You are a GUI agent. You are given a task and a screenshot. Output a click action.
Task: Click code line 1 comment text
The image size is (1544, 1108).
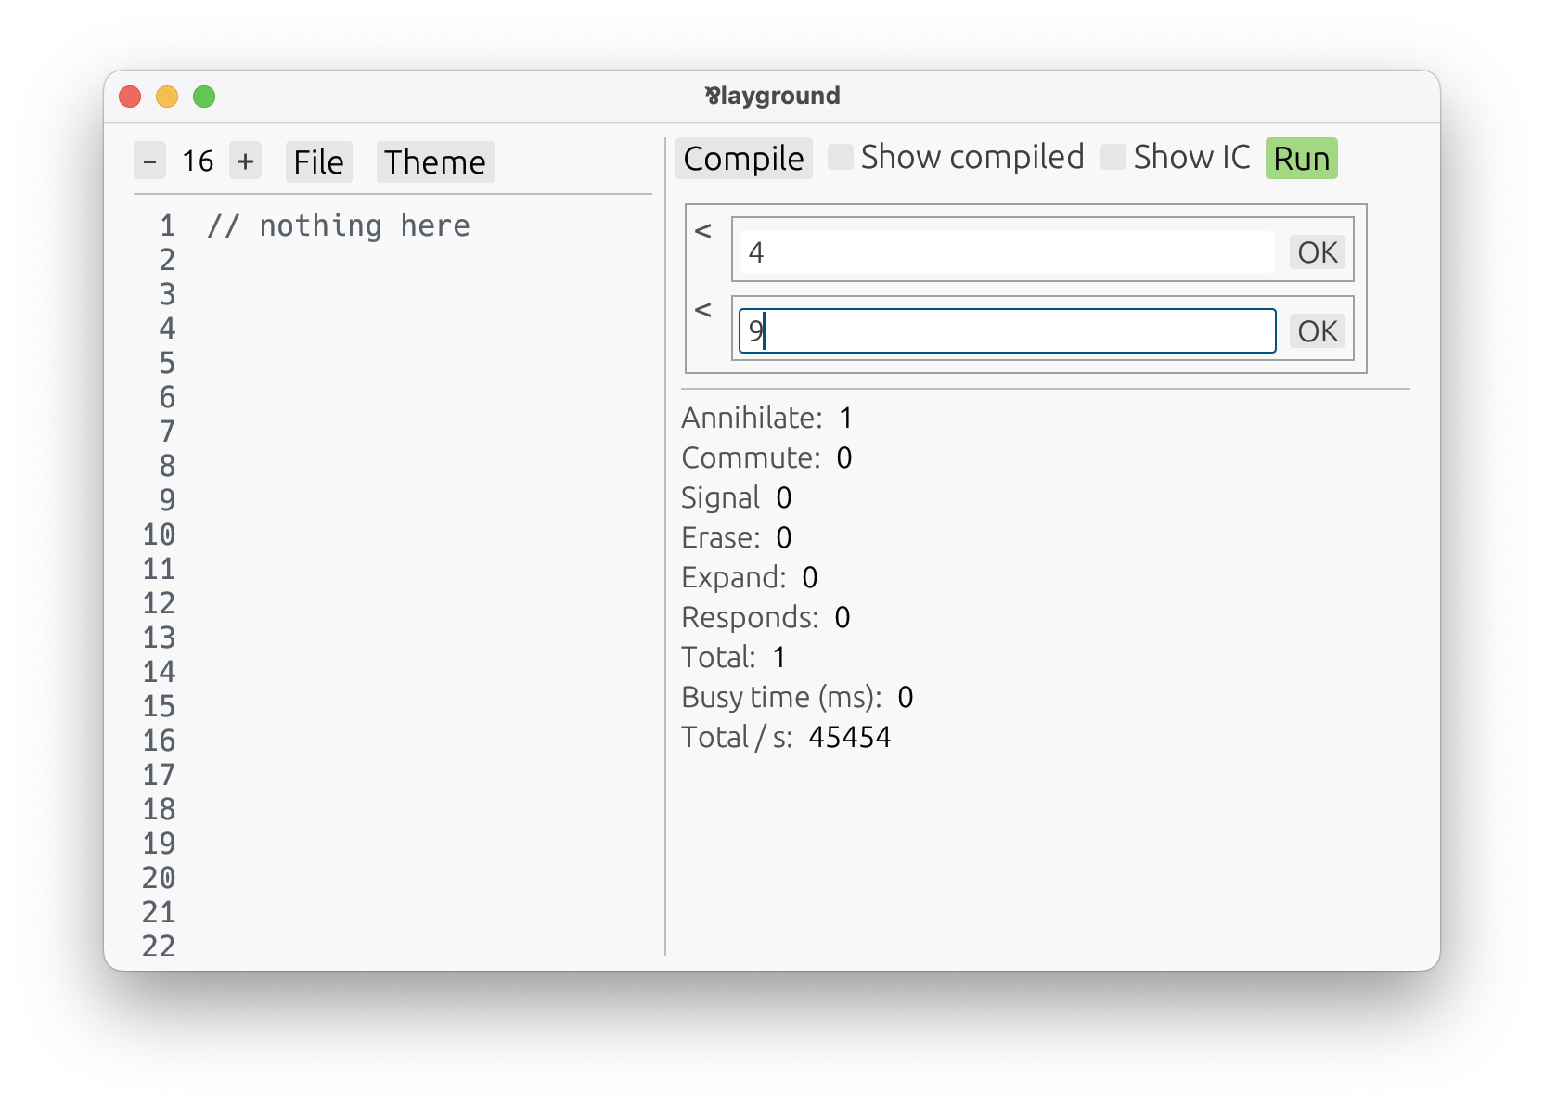point(339,225)
